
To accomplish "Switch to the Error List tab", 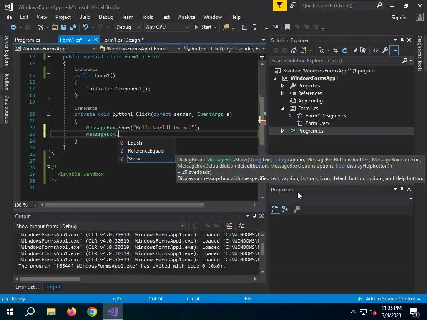I will click(27, 287).
